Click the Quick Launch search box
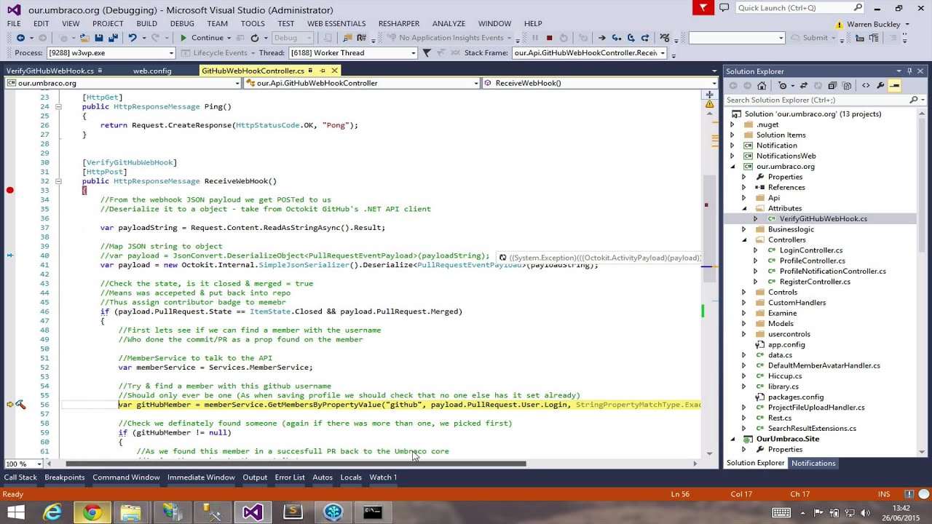The width and height of the screenshot is (932, 524). tap(799, 8)
